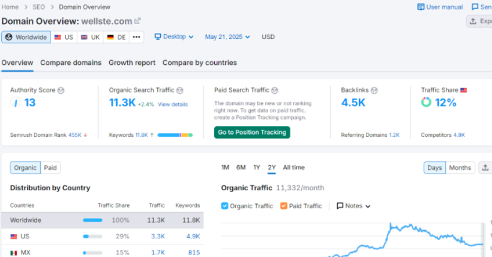Click the Traffic Share US flag icon
492x257 pixels.
(463, 90)
